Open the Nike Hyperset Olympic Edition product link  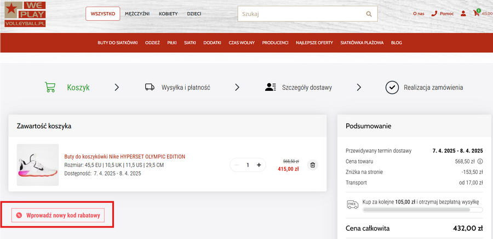[x=124, y=156]
